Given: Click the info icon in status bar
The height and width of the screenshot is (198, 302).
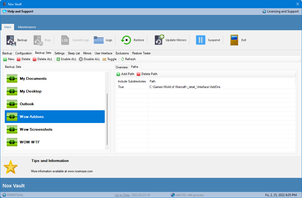Looking at the screenshot, I should tap(173, 195).
